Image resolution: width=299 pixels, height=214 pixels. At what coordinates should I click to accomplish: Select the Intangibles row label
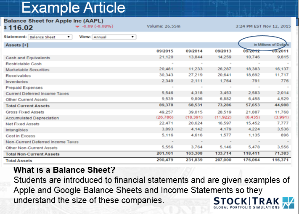17,130
